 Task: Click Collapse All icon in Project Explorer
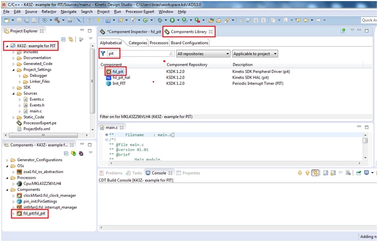[63, 39]
